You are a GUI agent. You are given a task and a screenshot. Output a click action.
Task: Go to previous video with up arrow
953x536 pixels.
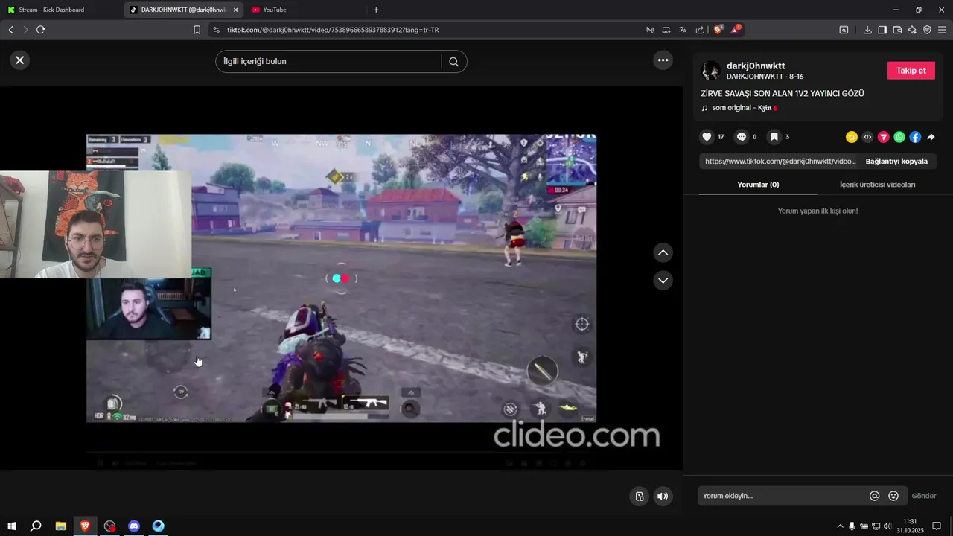(x=663, y=253)
